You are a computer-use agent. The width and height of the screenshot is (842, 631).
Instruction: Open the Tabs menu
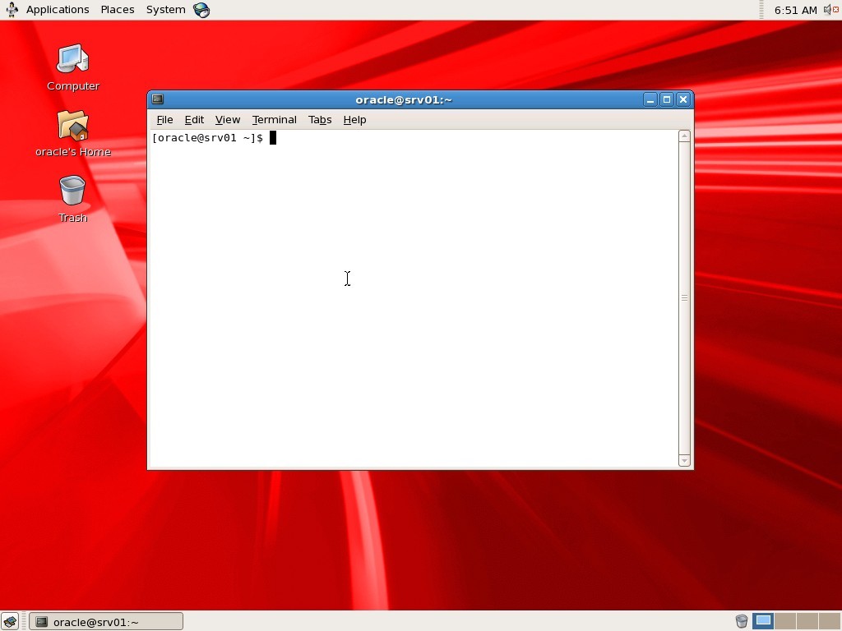tap(320, 120)
